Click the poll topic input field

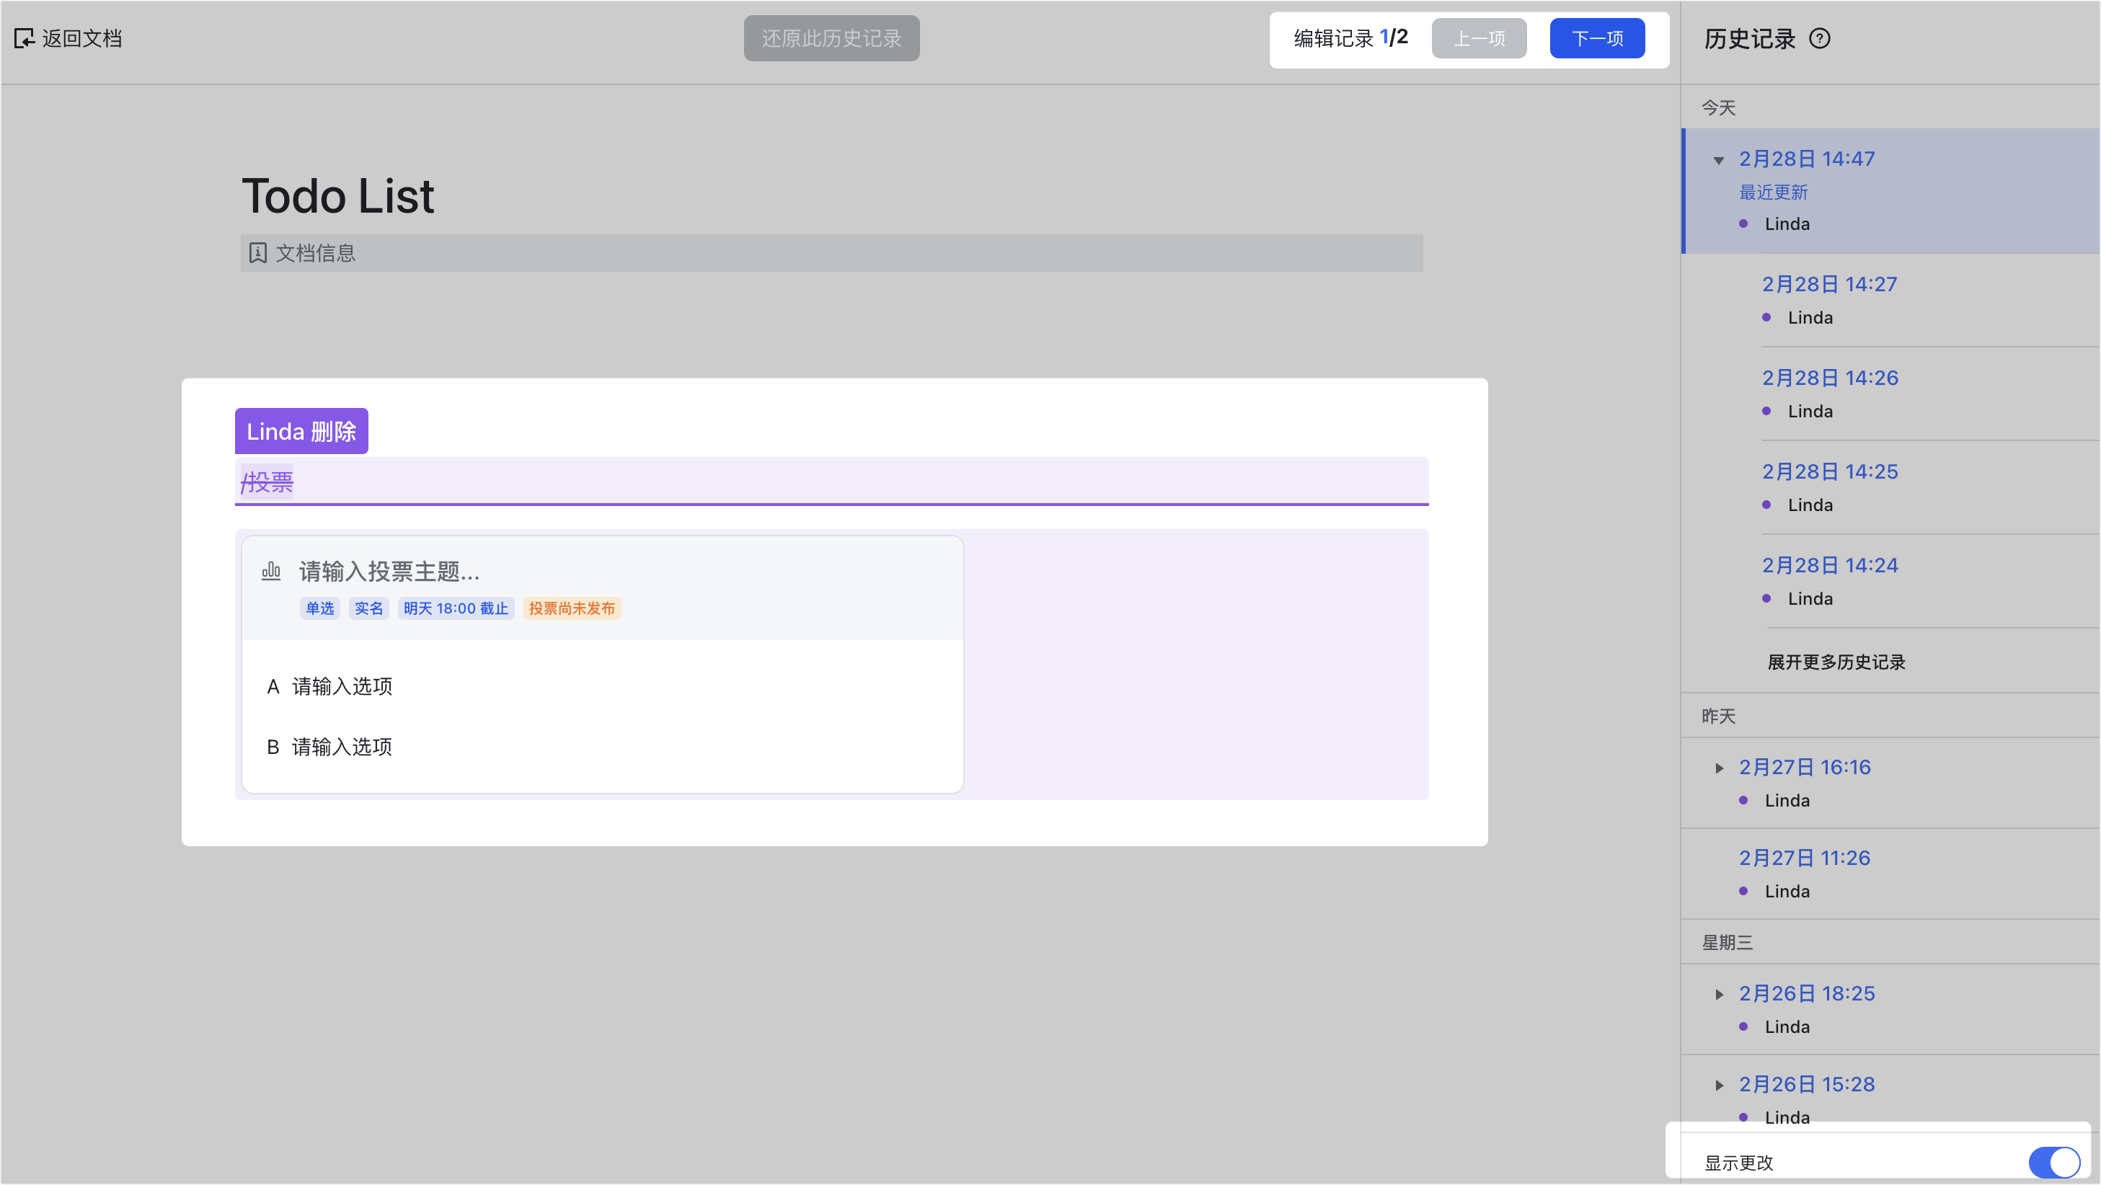(x=389, y=571)
